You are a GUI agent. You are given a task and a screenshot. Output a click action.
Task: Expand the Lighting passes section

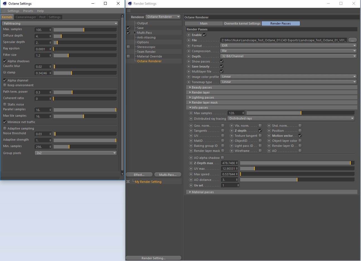pos(272,97)
